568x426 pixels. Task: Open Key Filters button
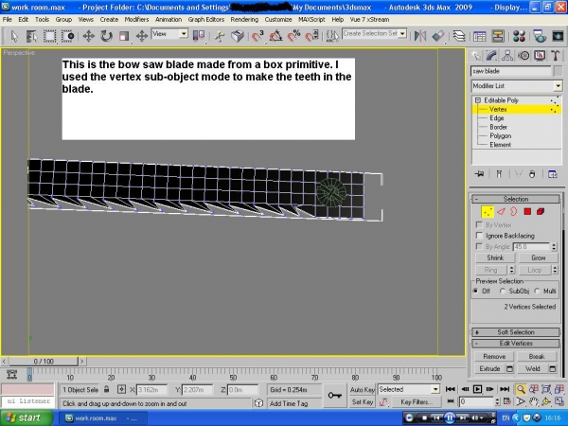point(416,402)
